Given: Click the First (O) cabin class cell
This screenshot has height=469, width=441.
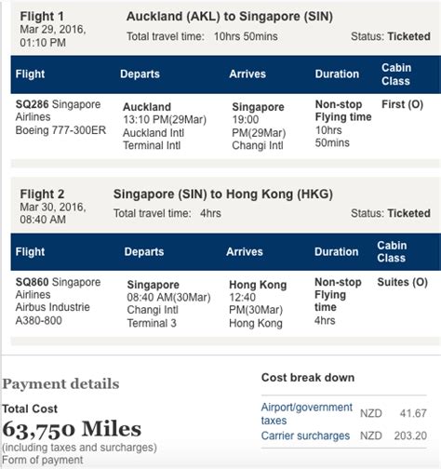Looking at the screenshot, I should [402, 104].
